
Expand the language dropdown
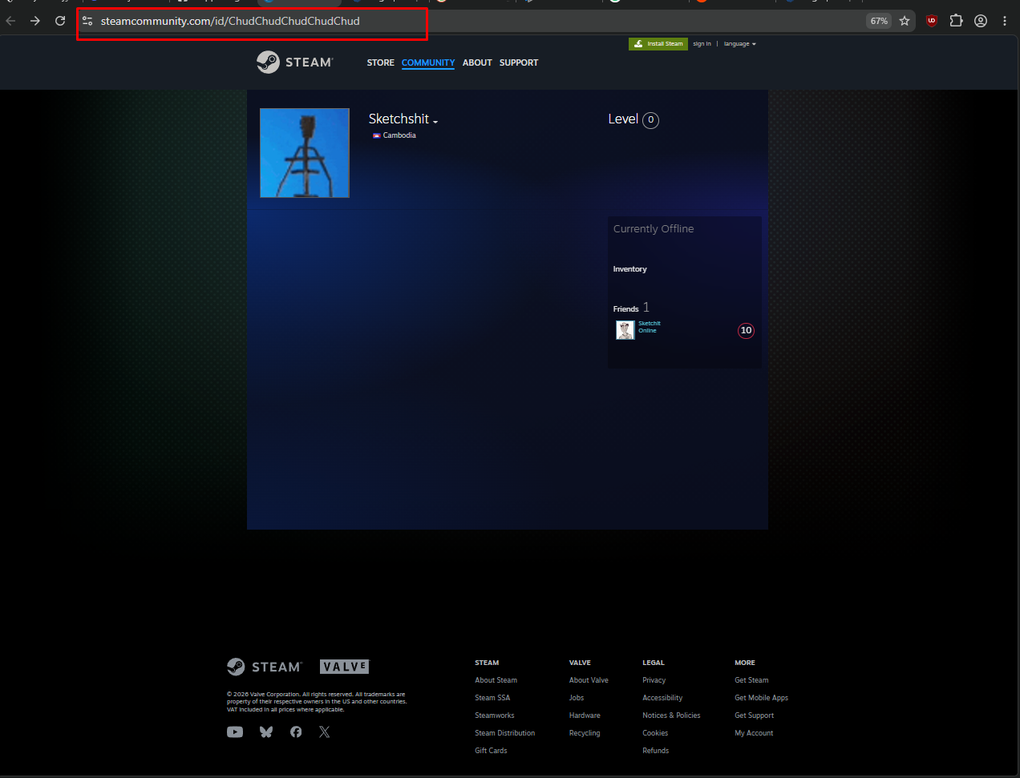pyautogui.click(x=739, y=44)
